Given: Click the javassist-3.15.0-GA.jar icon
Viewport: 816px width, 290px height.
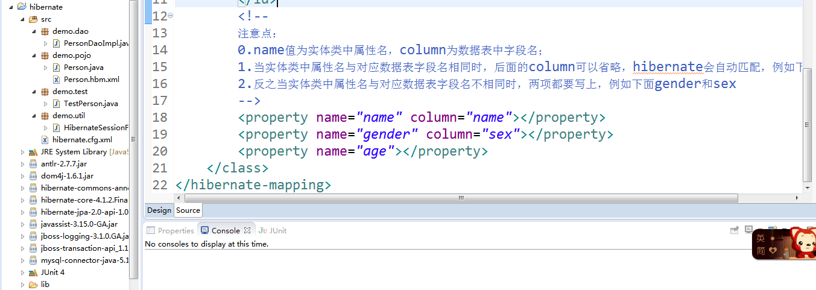Looking at the screenshot, I should point(33,224).
